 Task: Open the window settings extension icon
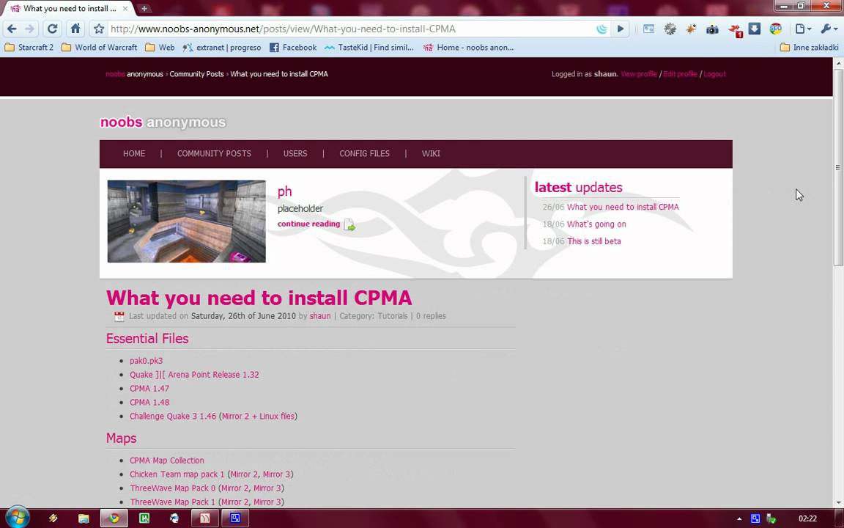coord(648,29)
